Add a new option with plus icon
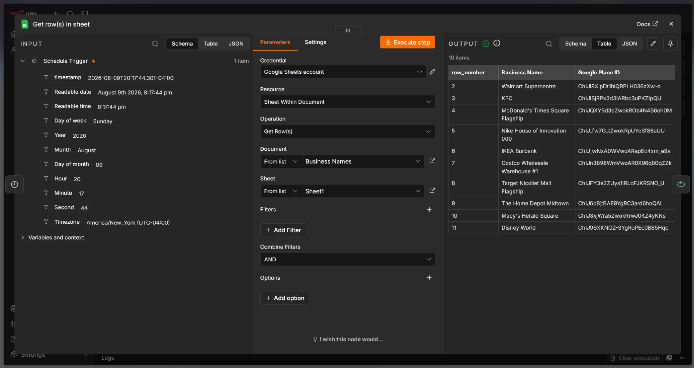The height and width of the screenshot is (368, 696). coord(429,278)
